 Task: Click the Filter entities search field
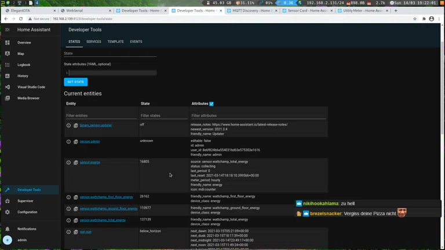(x=100, y=116)
